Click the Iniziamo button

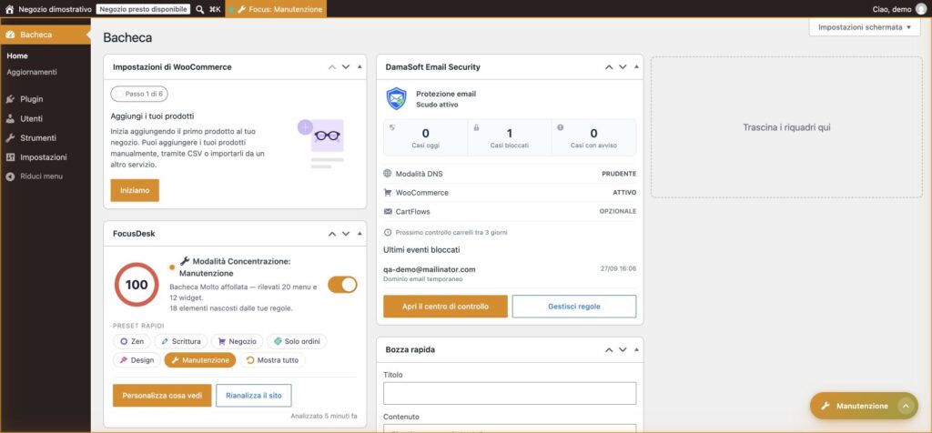click(x=135, y=191)
